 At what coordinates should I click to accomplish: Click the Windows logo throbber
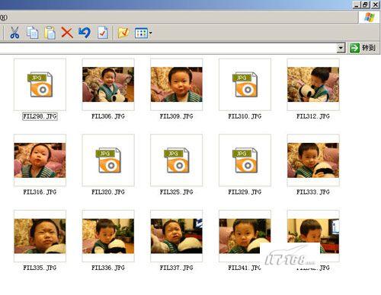point(369,17)
